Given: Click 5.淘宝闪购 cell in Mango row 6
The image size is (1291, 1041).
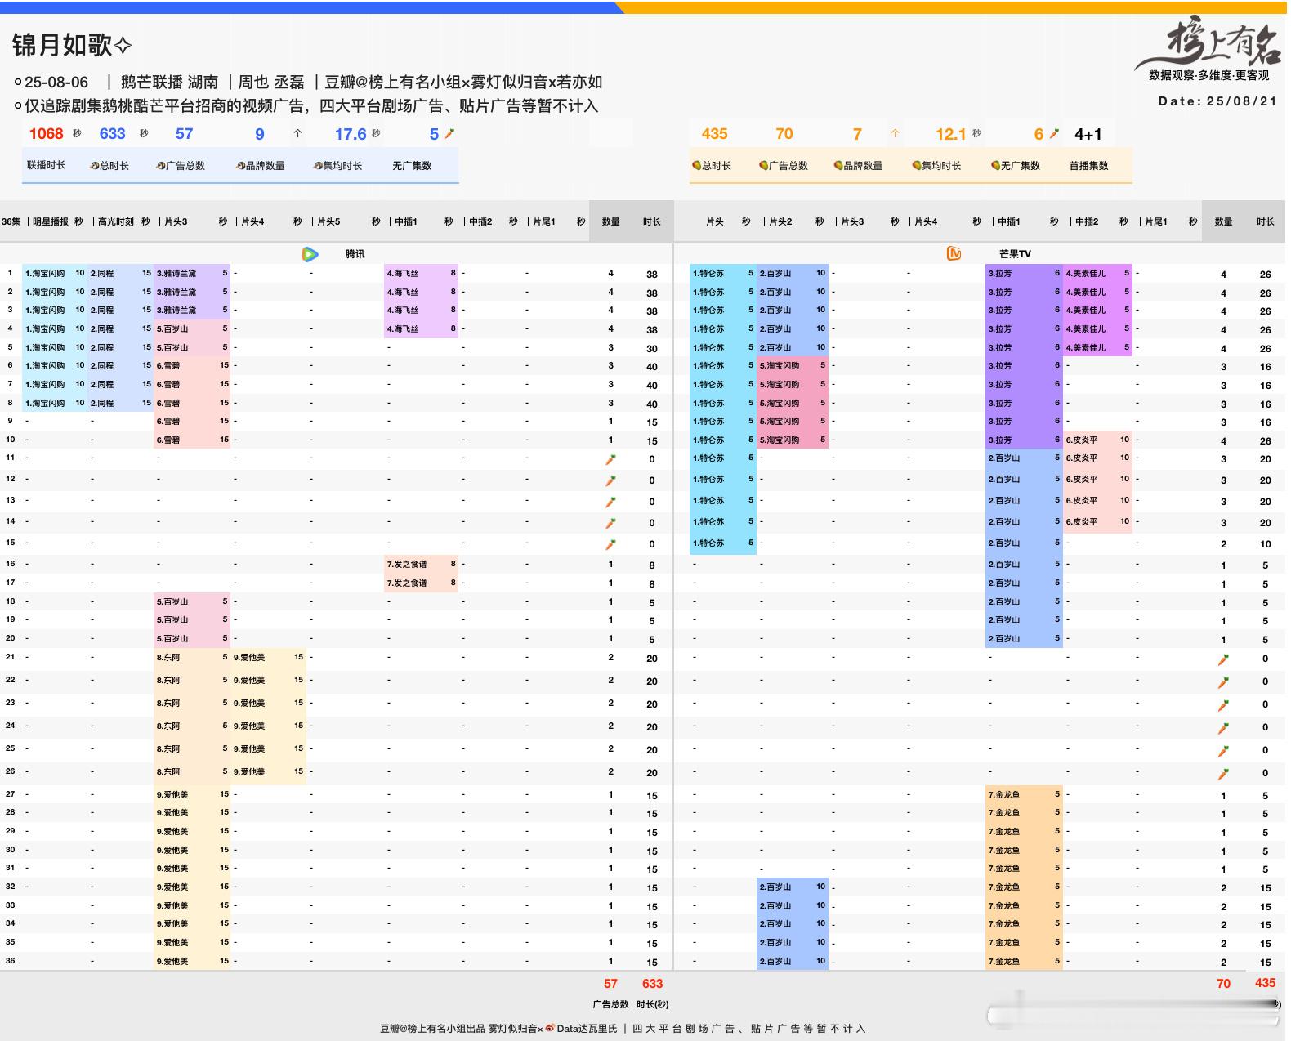Looking at the screenshot, I should coord(793,365).
